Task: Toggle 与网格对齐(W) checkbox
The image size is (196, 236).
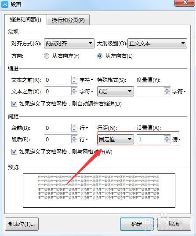Action: (14, 151)
